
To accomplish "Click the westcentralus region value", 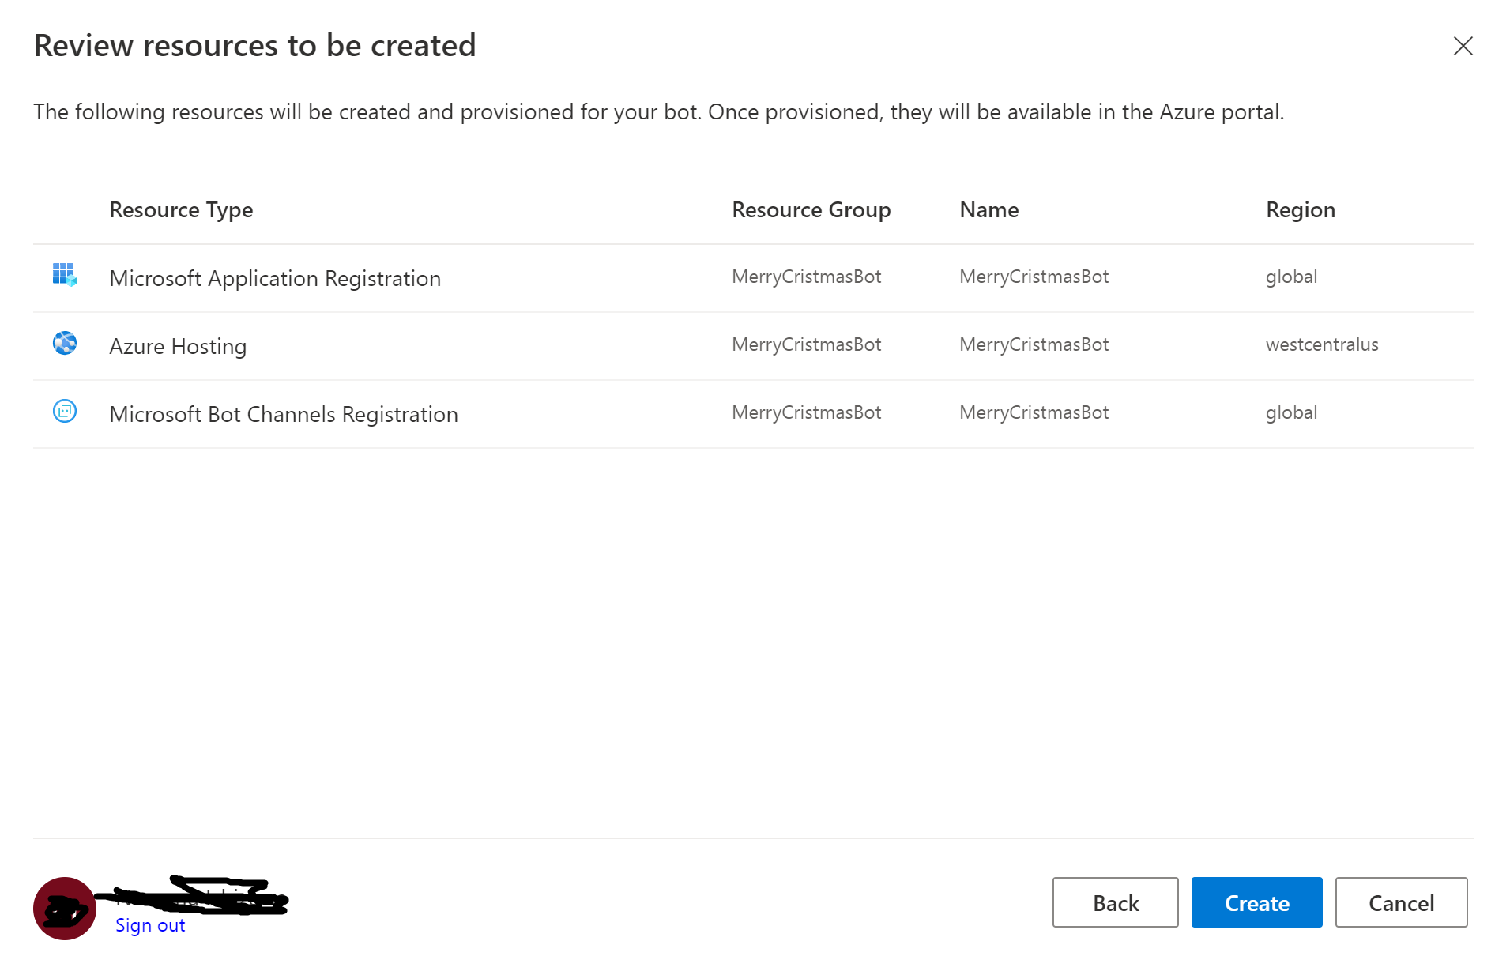I will tap(1321, 344).
